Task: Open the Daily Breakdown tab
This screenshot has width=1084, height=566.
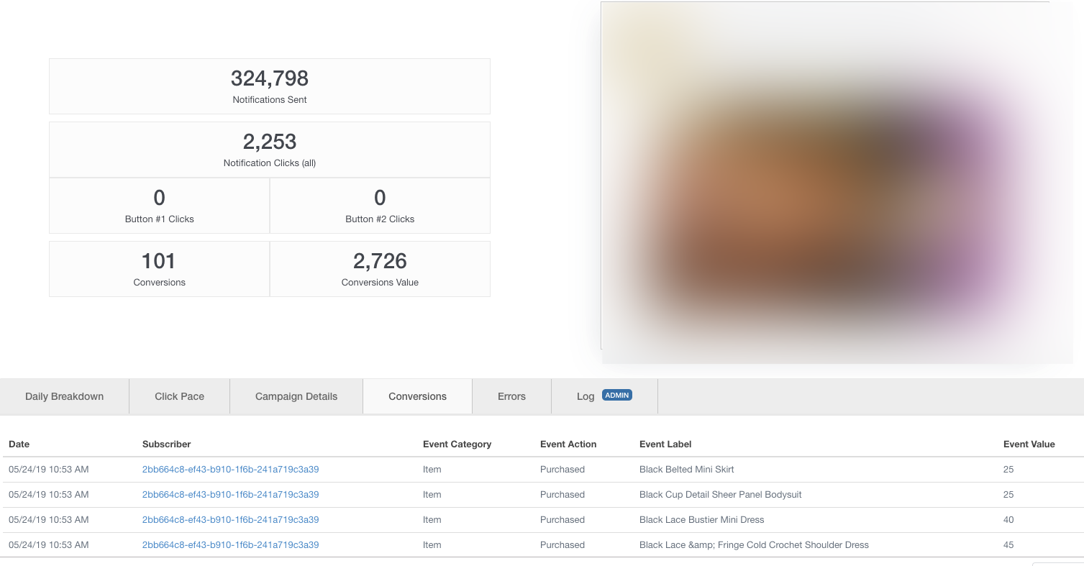Action: pos(65,396)
